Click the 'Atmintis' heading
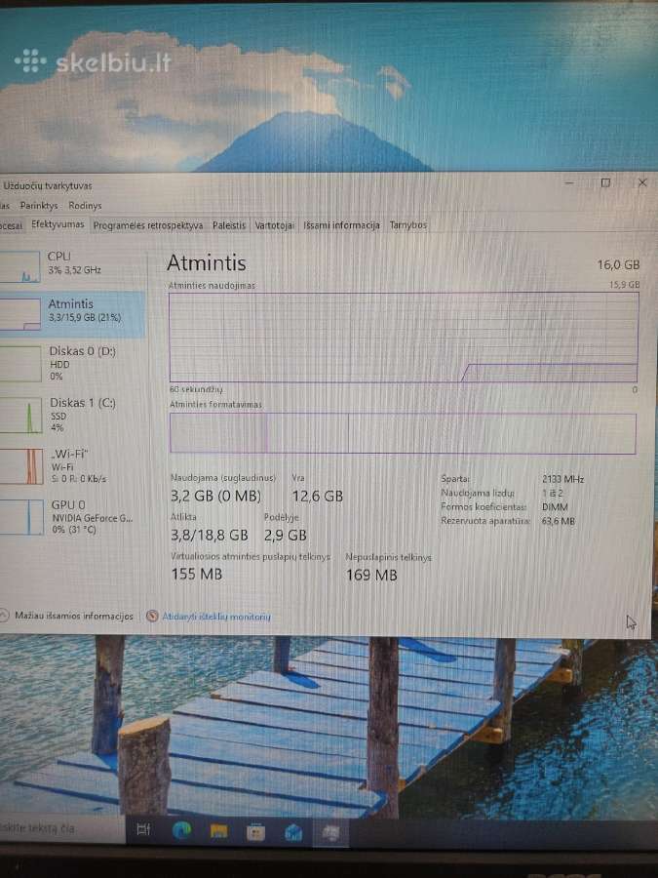Image resolution: width=658 pixels, height=878 pixels. click(207, 263)
